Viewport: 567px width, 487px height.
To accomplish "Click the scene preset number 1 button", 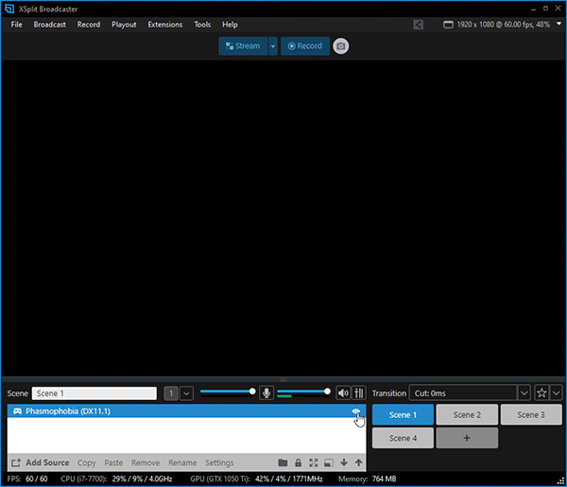I will (x=171, y=393).
